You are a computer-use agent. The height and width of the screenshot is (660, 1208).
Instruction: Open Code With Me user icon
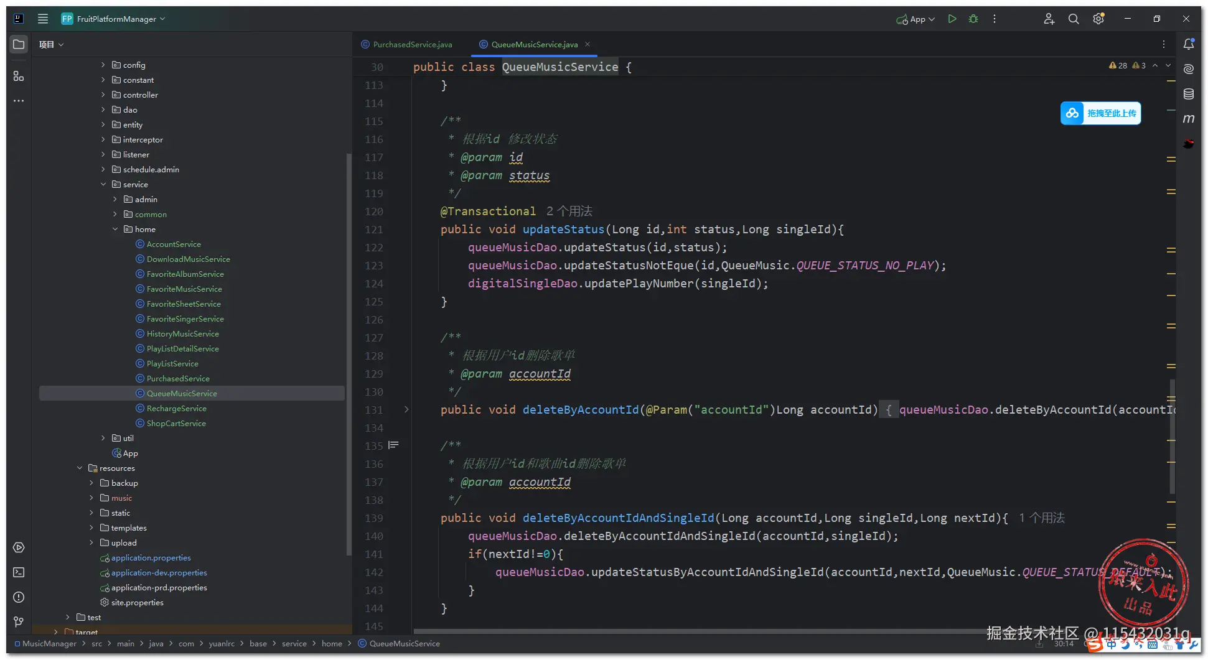tap(1049, 19)
